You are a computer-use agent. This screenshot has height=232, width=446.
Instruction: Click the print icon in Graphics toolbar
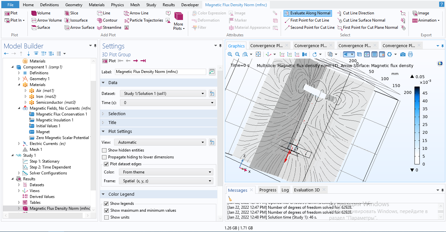point(410,54)
